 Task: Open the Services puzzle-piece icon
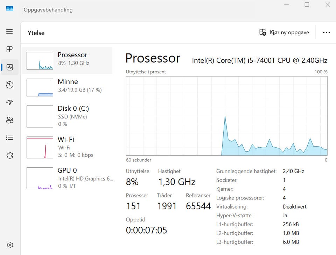[x=9, y=155]
